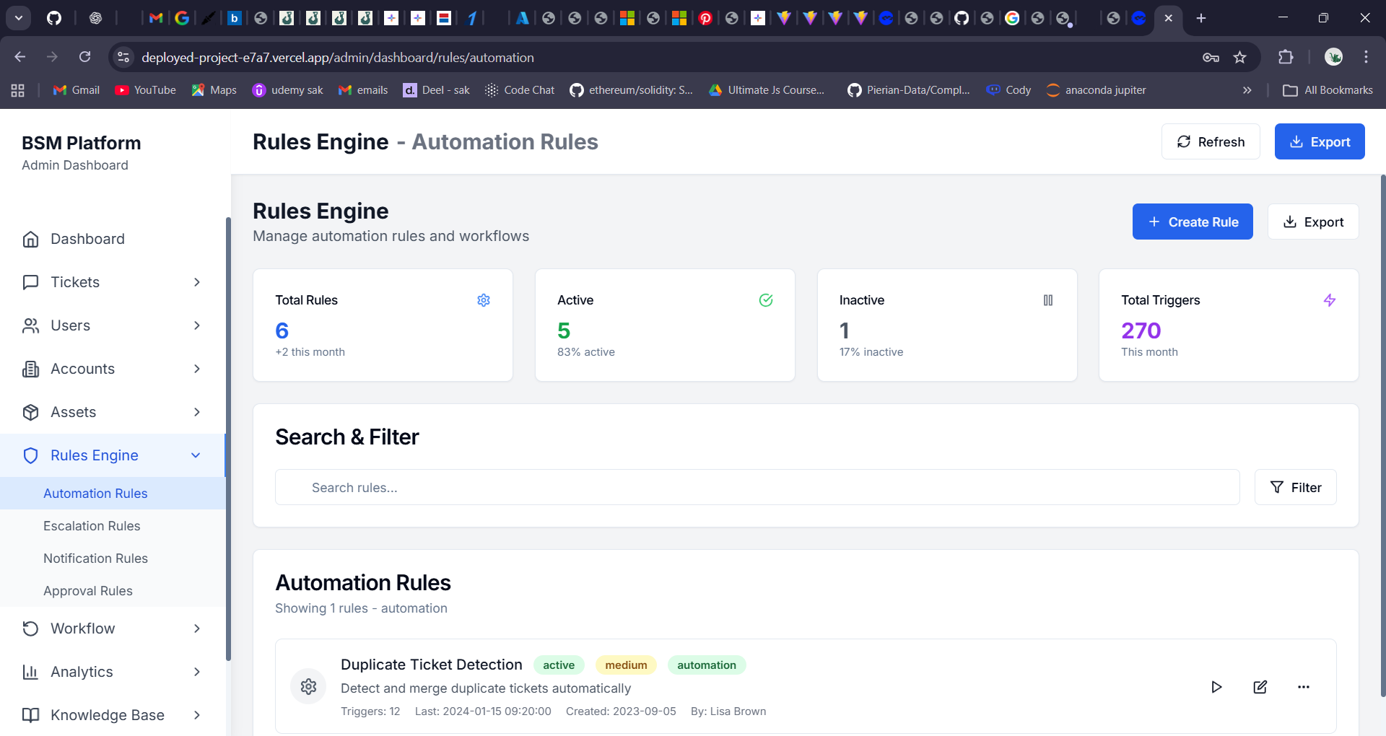Screen dimensions: 1386x736
Task: Click the 'medium' priority badge
Action: [626, 665]
